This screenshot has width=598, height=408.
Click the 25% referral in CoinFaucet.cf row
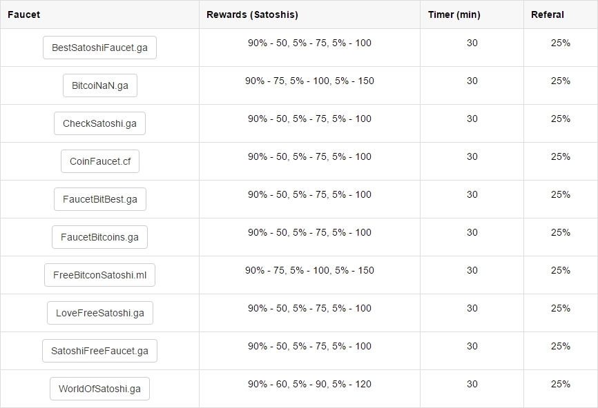[560, 156]
